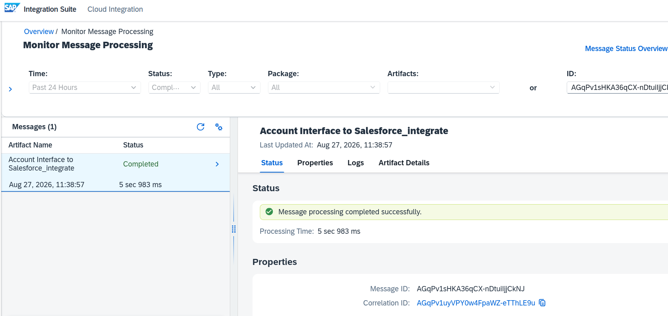
Task: Click the Messages (1) heading
Action: [x=34, y=127]
